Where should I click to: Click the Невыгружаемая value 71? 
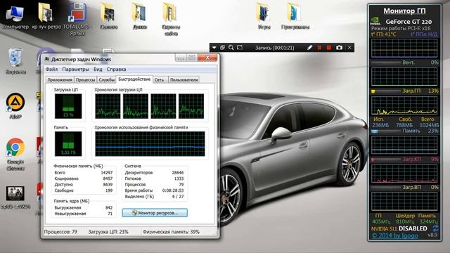(x=110, y=214)
